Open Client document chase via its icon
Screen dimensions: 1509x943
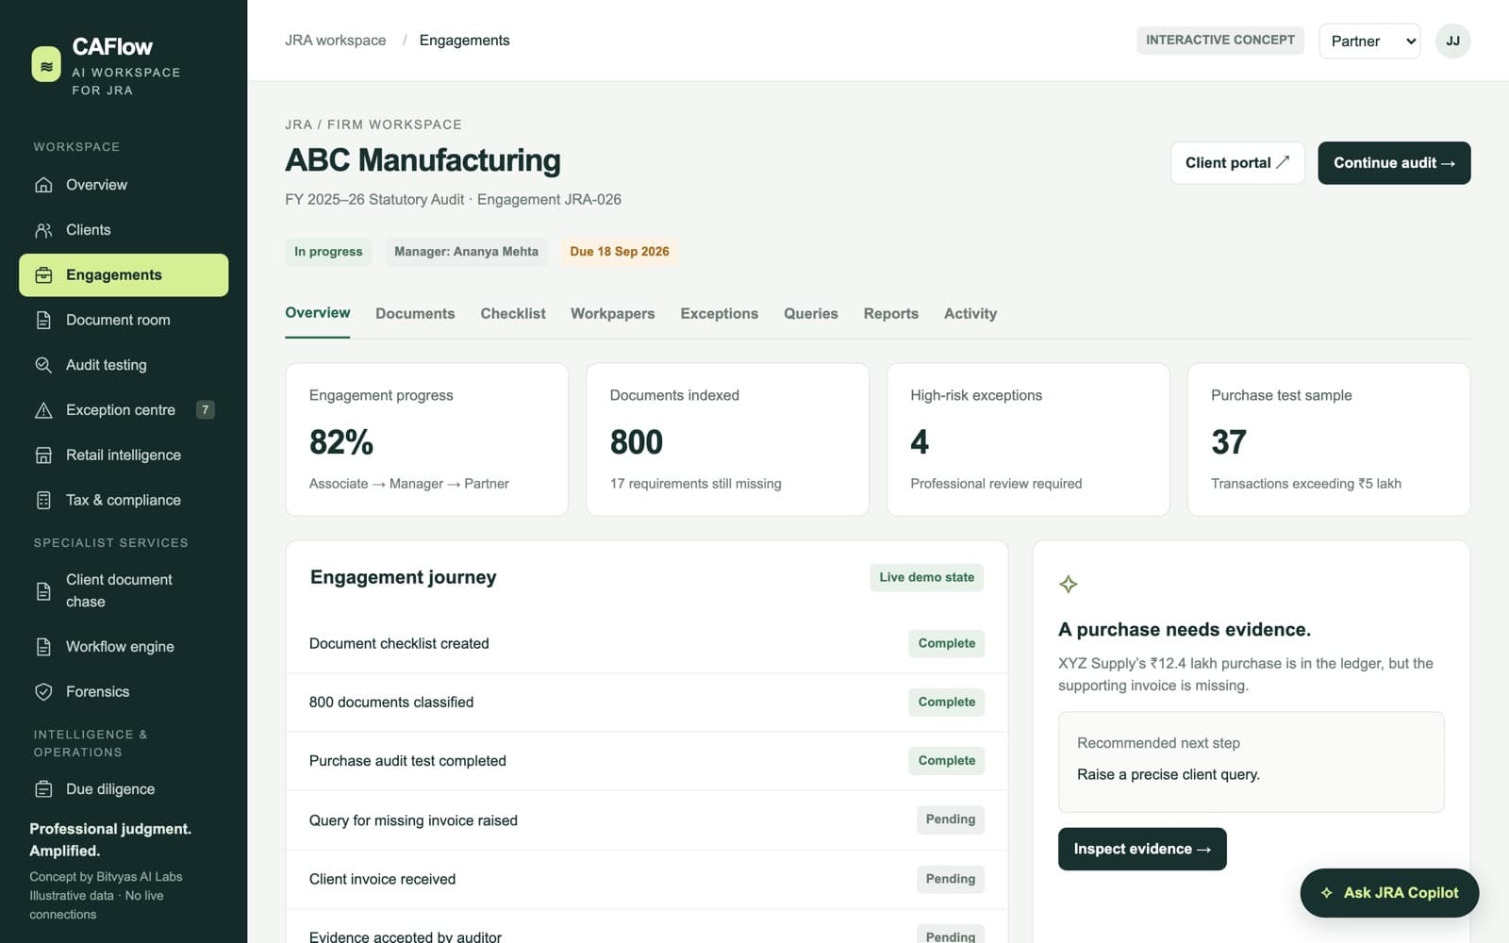tap(43, 591)
